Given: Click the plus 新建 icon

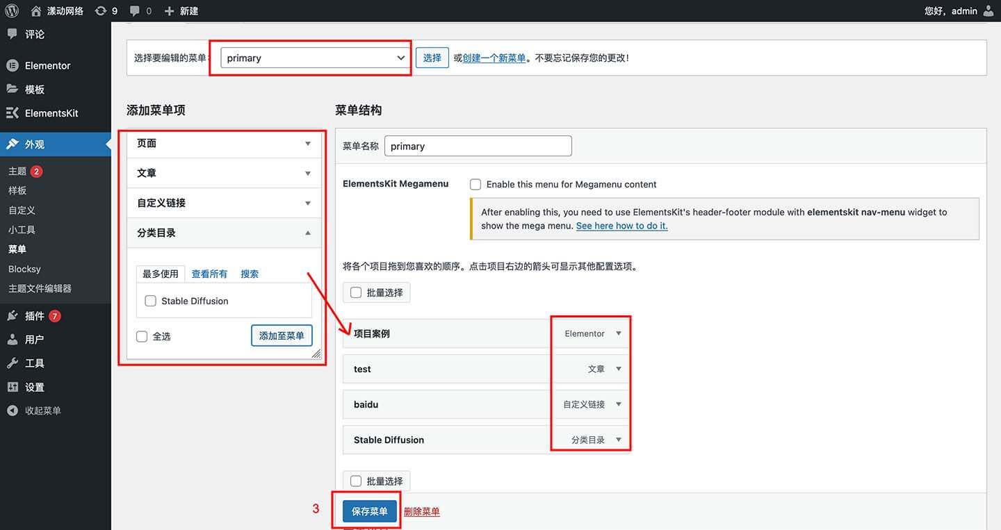Looking at the screenshot, I should (x=170, y=11).
